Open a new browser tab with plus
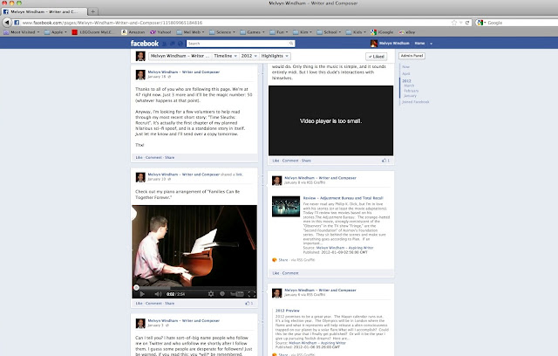558x356 pixels. click(93, 11)
